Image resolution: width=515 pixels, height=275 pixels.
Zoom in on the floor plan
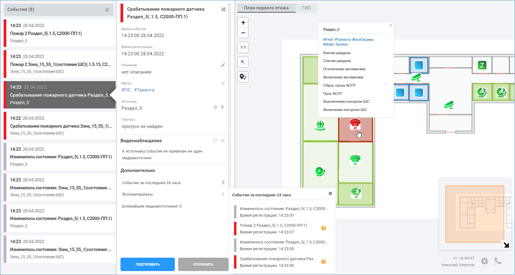coord(243,23)
